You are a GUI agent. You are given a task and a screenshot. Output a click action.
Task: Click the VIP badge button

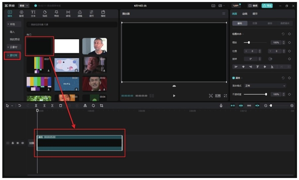[x=236, y=6]
